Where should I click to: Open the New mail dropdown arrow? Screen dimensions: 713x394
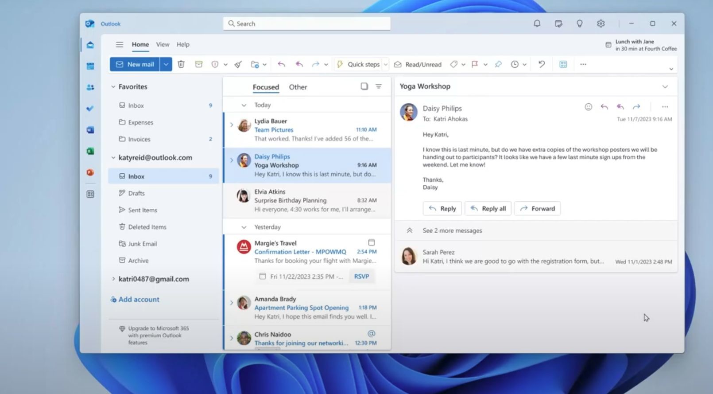tap(166, 64)
